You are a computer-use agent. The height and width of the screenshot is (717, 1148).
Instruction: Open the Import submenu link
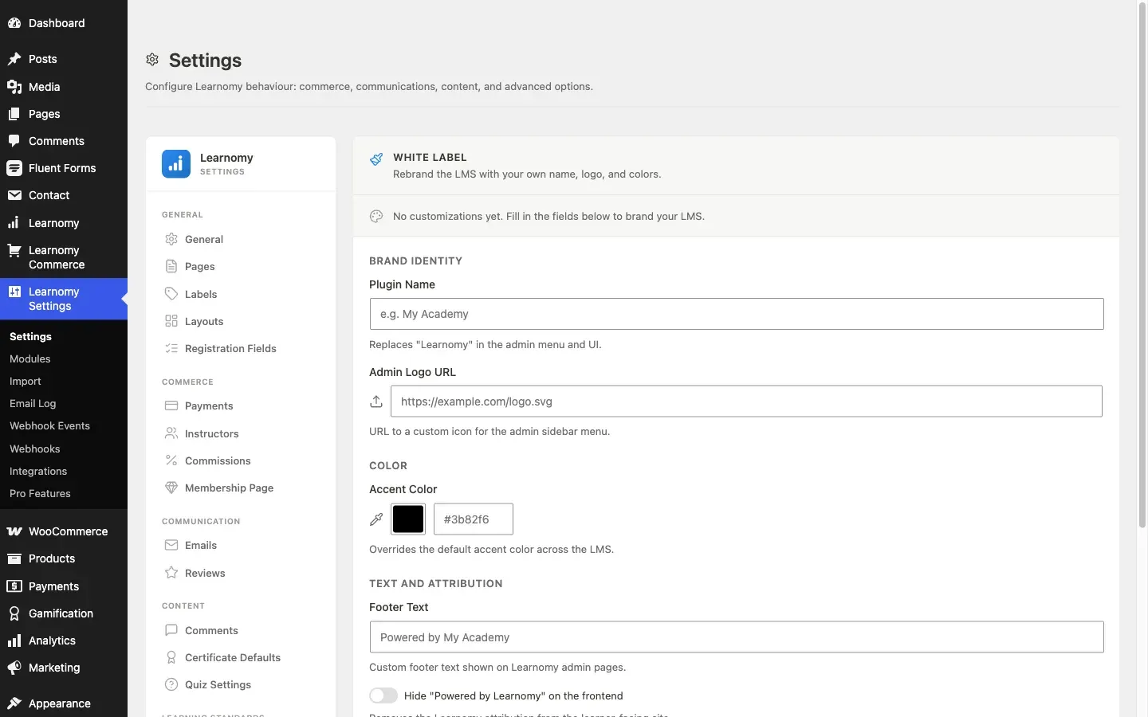click(x=26, y=381)
